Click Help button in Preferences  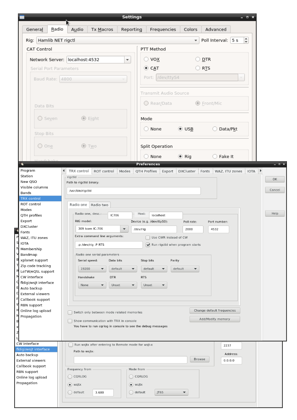coord(275,214)
